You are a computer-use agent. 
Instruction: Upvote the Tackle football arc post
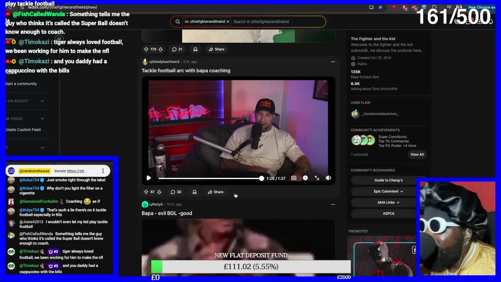146,192
